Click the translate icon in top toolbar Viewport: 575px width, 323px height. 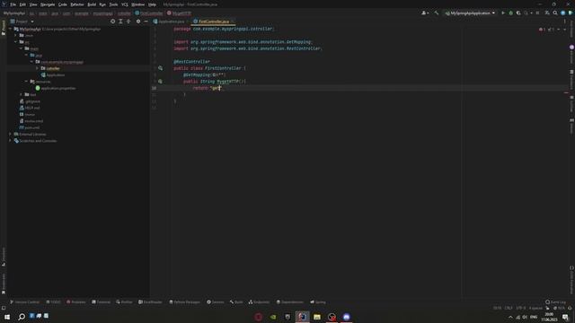[547, 13]
